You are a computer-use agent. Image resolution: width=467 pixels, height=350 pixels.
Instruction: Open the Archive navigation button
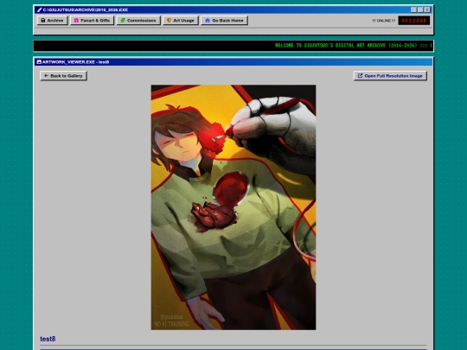click(x=53, y=20)
